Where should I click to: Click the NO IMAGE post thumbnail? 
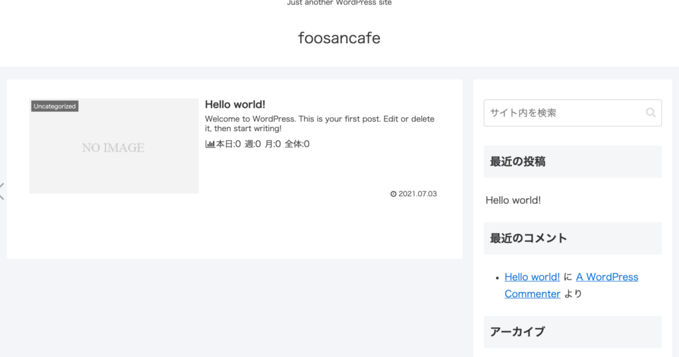pyautogui.click(x=113, y=147)
